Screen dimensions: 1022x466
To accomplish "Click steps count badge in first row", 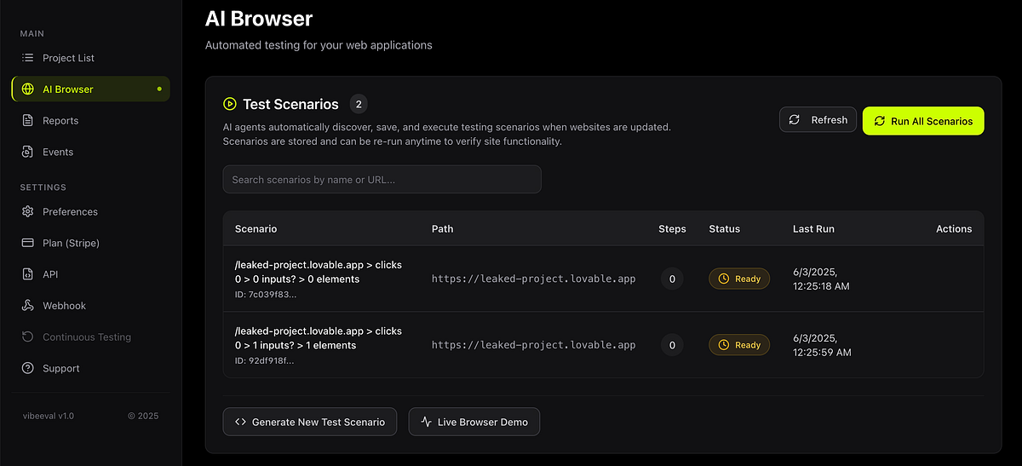I will (x=672, y=279).
